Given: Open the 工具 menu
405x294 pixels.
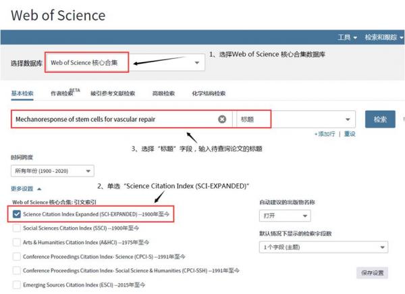Looking at the screenshot, I should coord(347,37).
